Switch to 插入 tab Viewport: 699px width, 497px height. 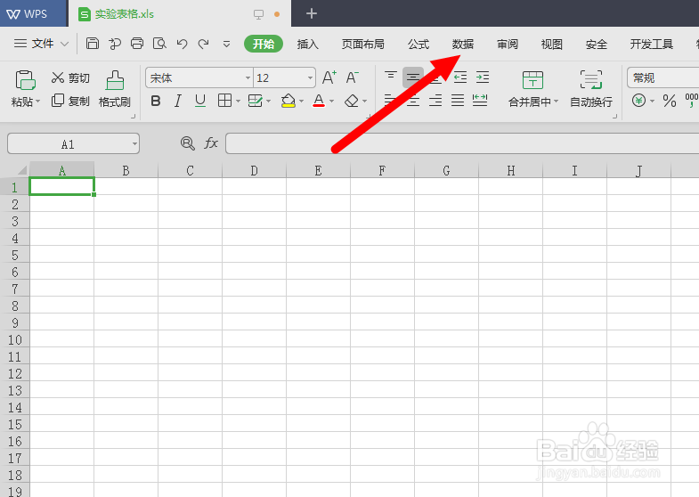point(307,45)
